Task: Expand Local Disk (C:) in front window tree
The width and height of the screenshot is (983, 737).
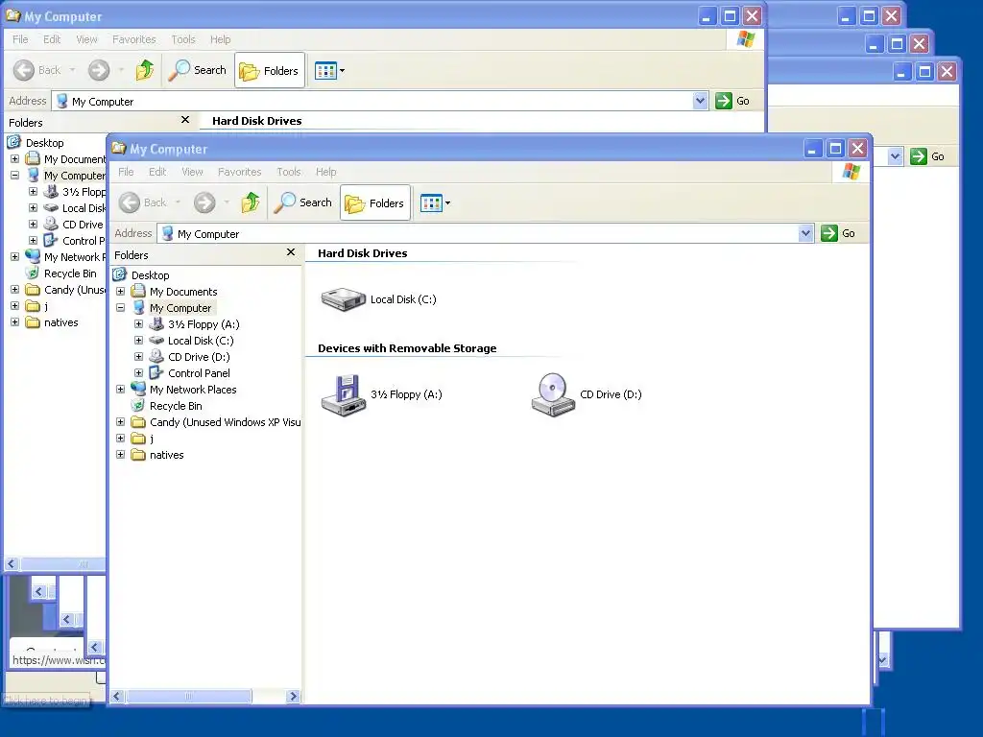Action: [x=138, y=341]
